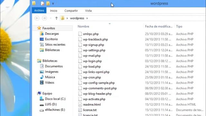Open the recent locations dropdown arrow
Screen dimensions: 206x116
click(x=51, y=18)
